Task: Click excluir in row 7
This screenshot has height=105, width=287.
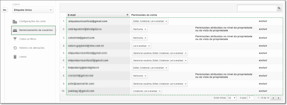Action: [263, 68]
